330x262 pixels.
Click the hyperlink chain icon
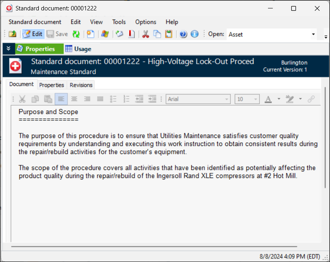pyautogui.click(x=311, y=99)
